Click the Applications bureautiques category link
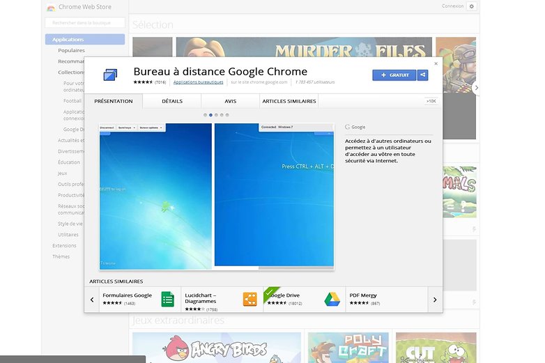The width and height of the screenshot is (545, 363). 198,82
